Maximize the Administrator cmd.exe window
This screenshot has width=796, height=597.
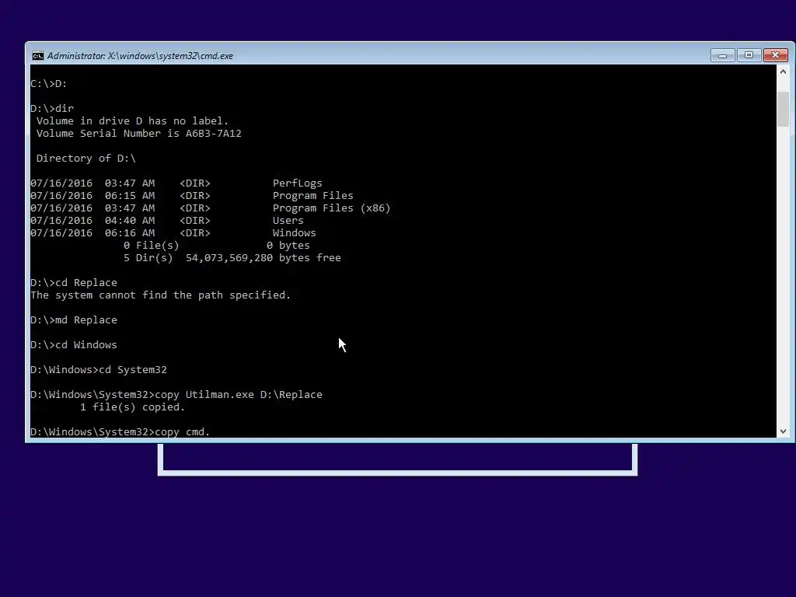point(749,55)
